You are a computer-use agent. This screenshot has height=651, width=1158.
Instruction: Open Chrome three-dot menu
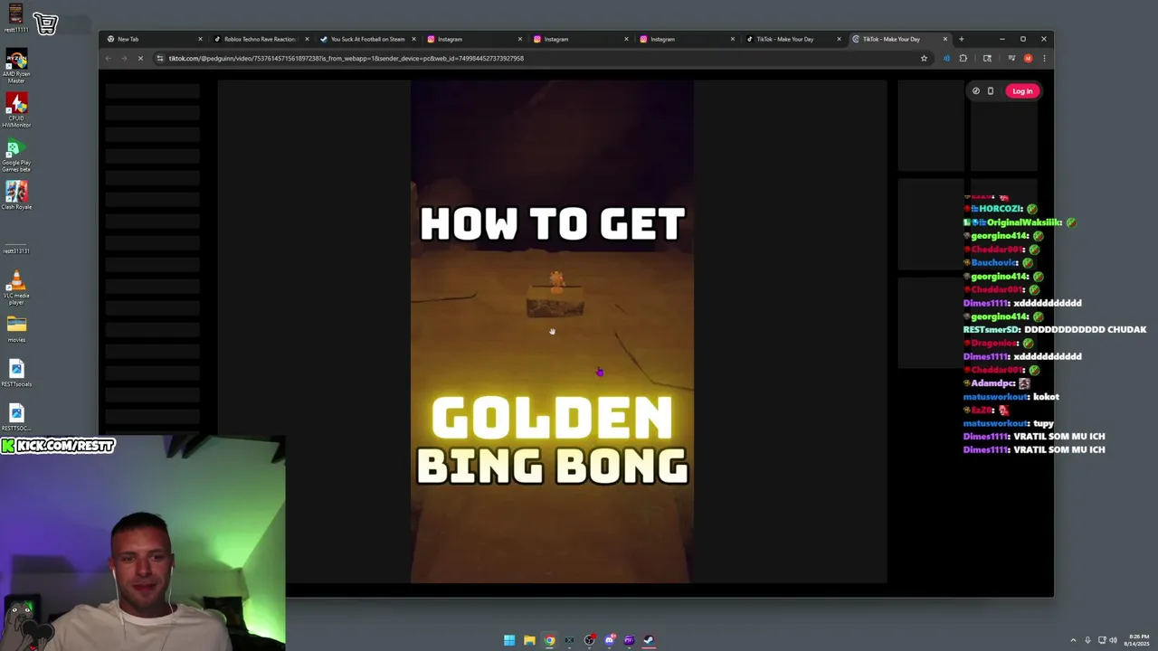(x=1044, y=58)
